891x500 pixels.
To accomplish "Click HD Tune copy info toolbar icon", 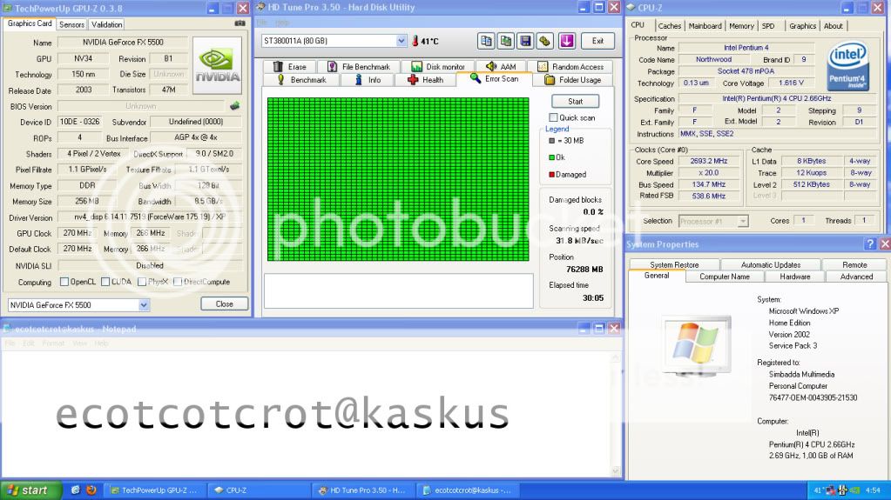I will click(x=486, y=41).
